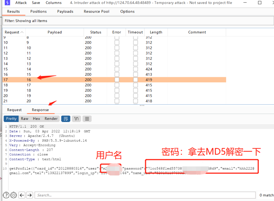
Task: Click the HTTP/1.1 200 OK status line
Action: (x=26, y=126)
